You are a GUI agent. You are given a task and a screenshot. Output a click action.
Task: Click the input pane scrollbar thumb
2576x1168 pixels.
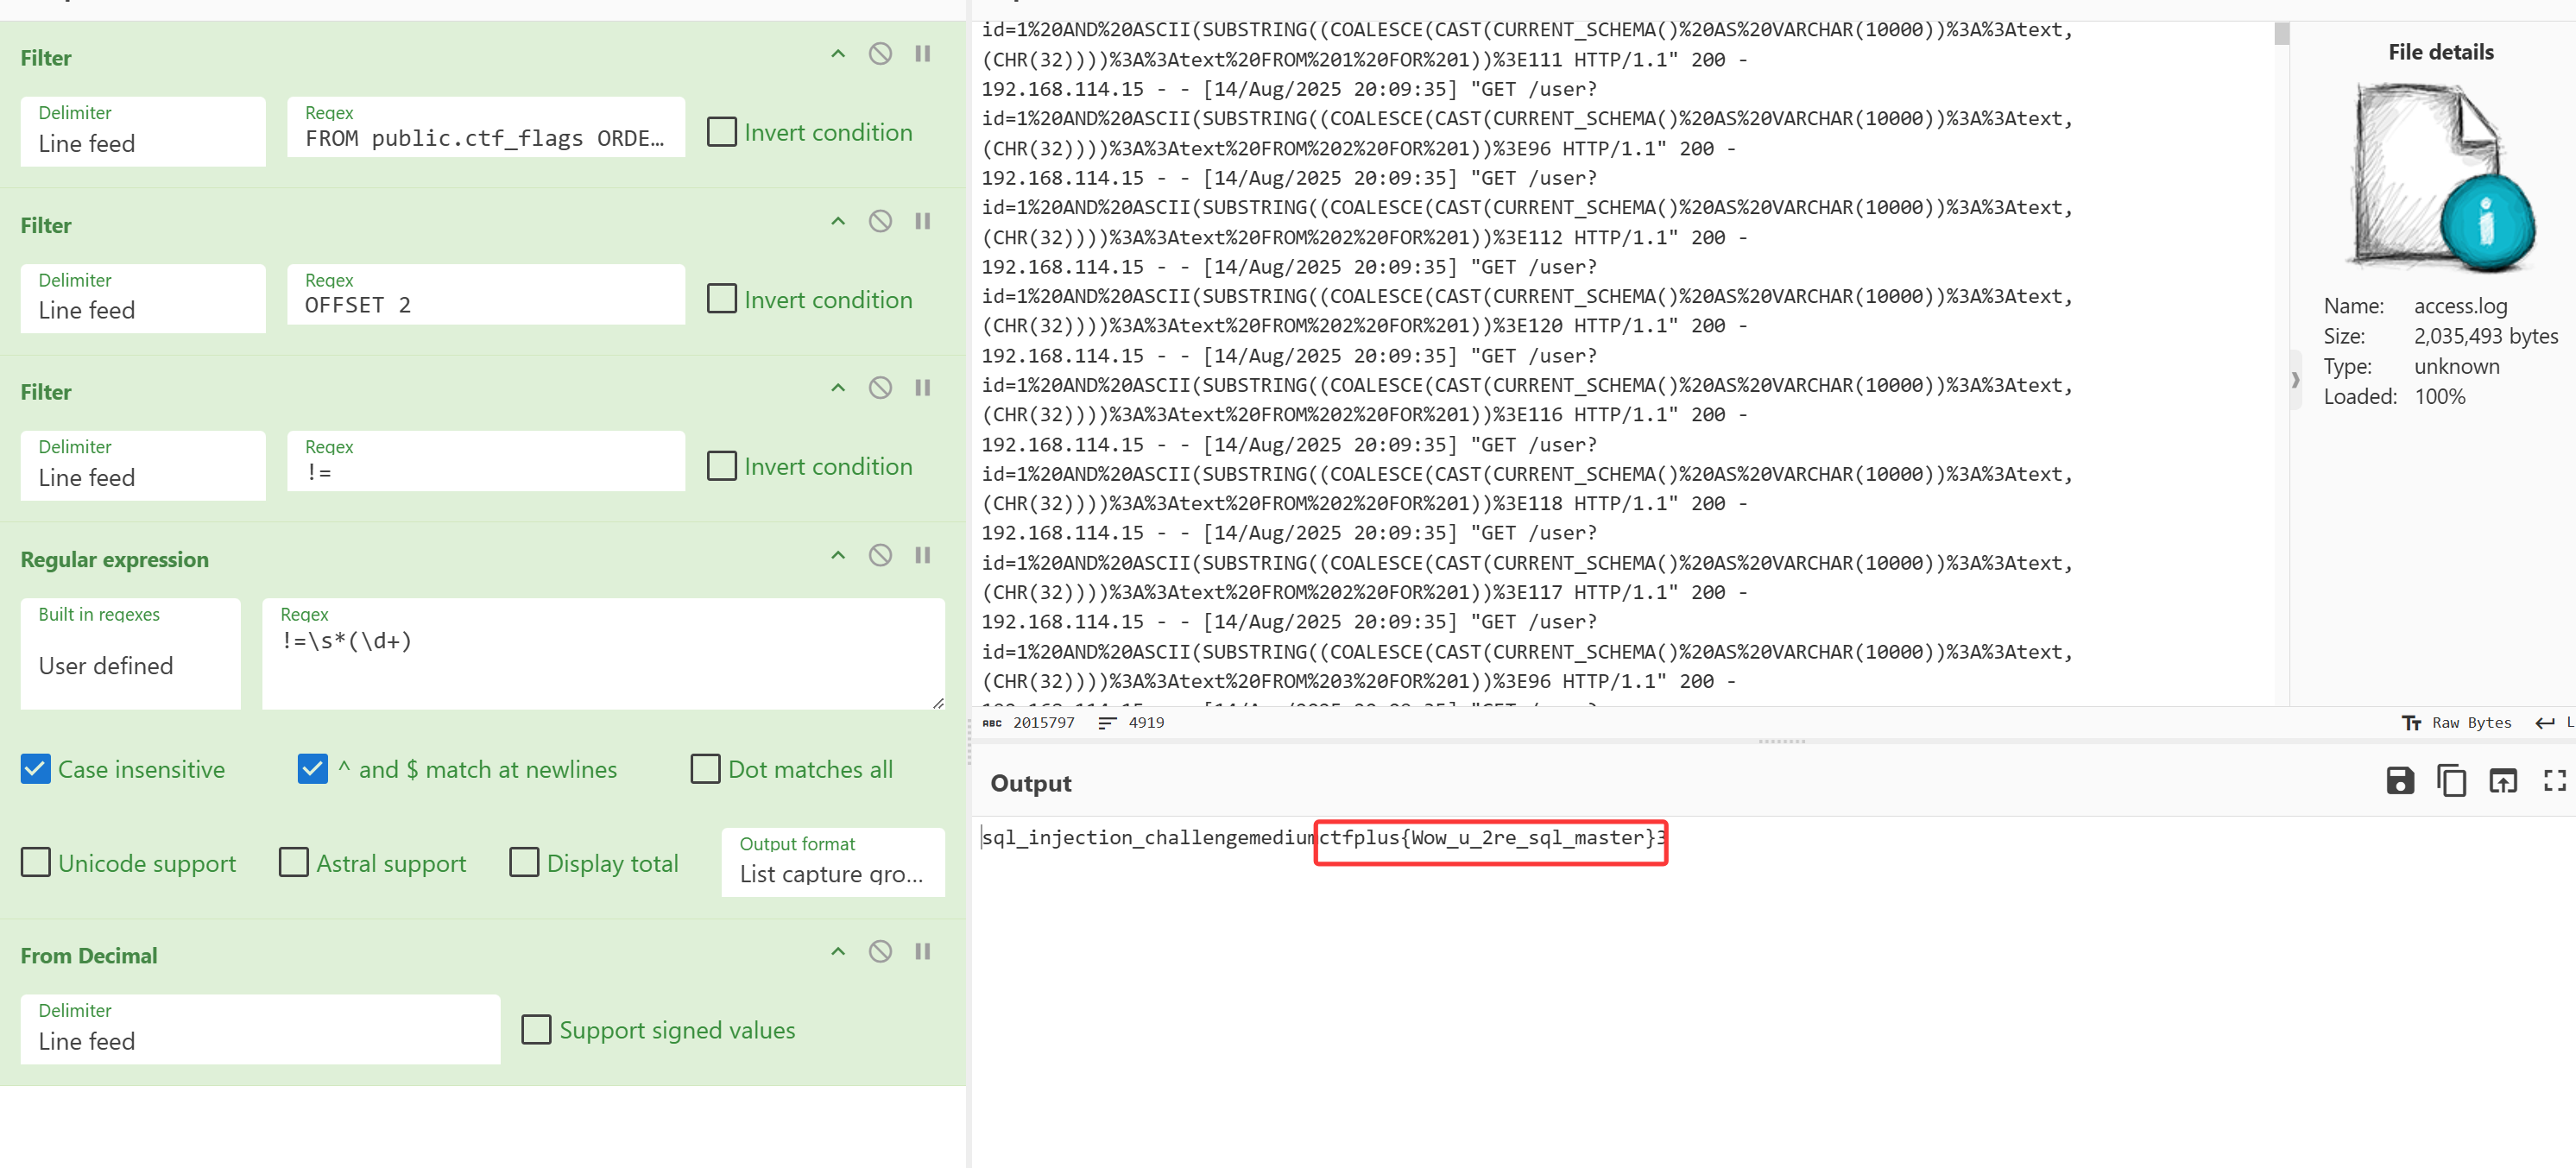click(2281, 35)
